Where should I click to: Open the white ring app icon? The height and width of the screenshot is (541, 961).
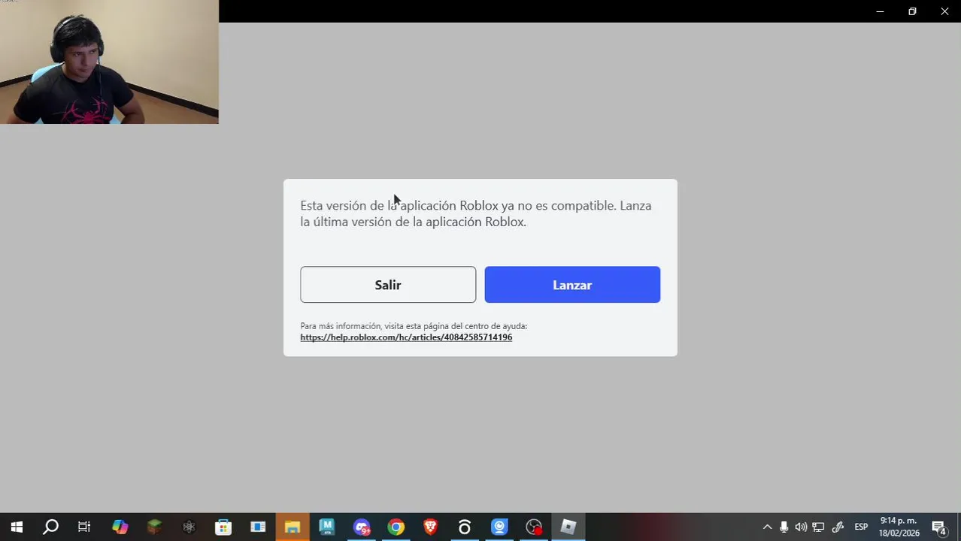(465, 527)
